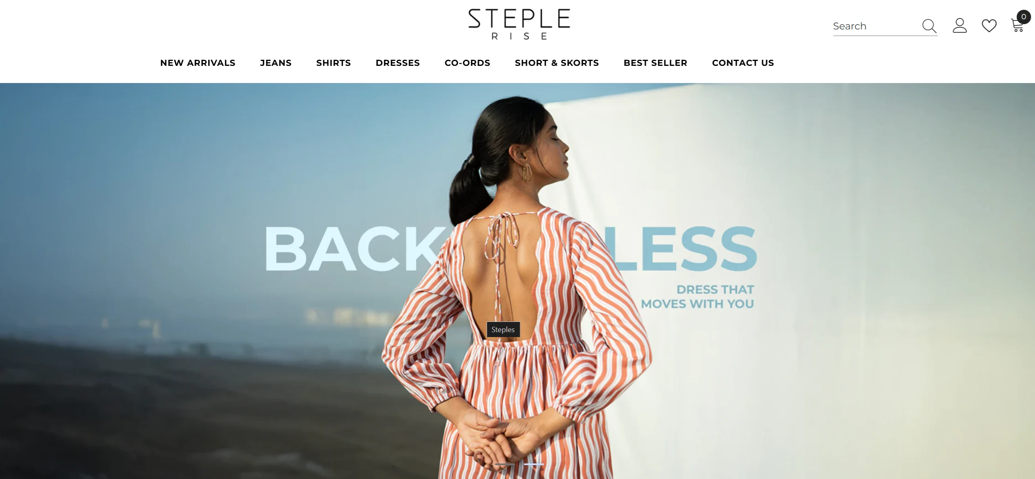The width and height of the screenshot is (1035, 479).
Task: Click the Backless hero banner image
Action: (x=517, y=281)
